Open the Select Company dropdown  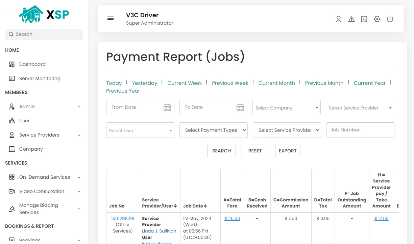click(286, 107)
